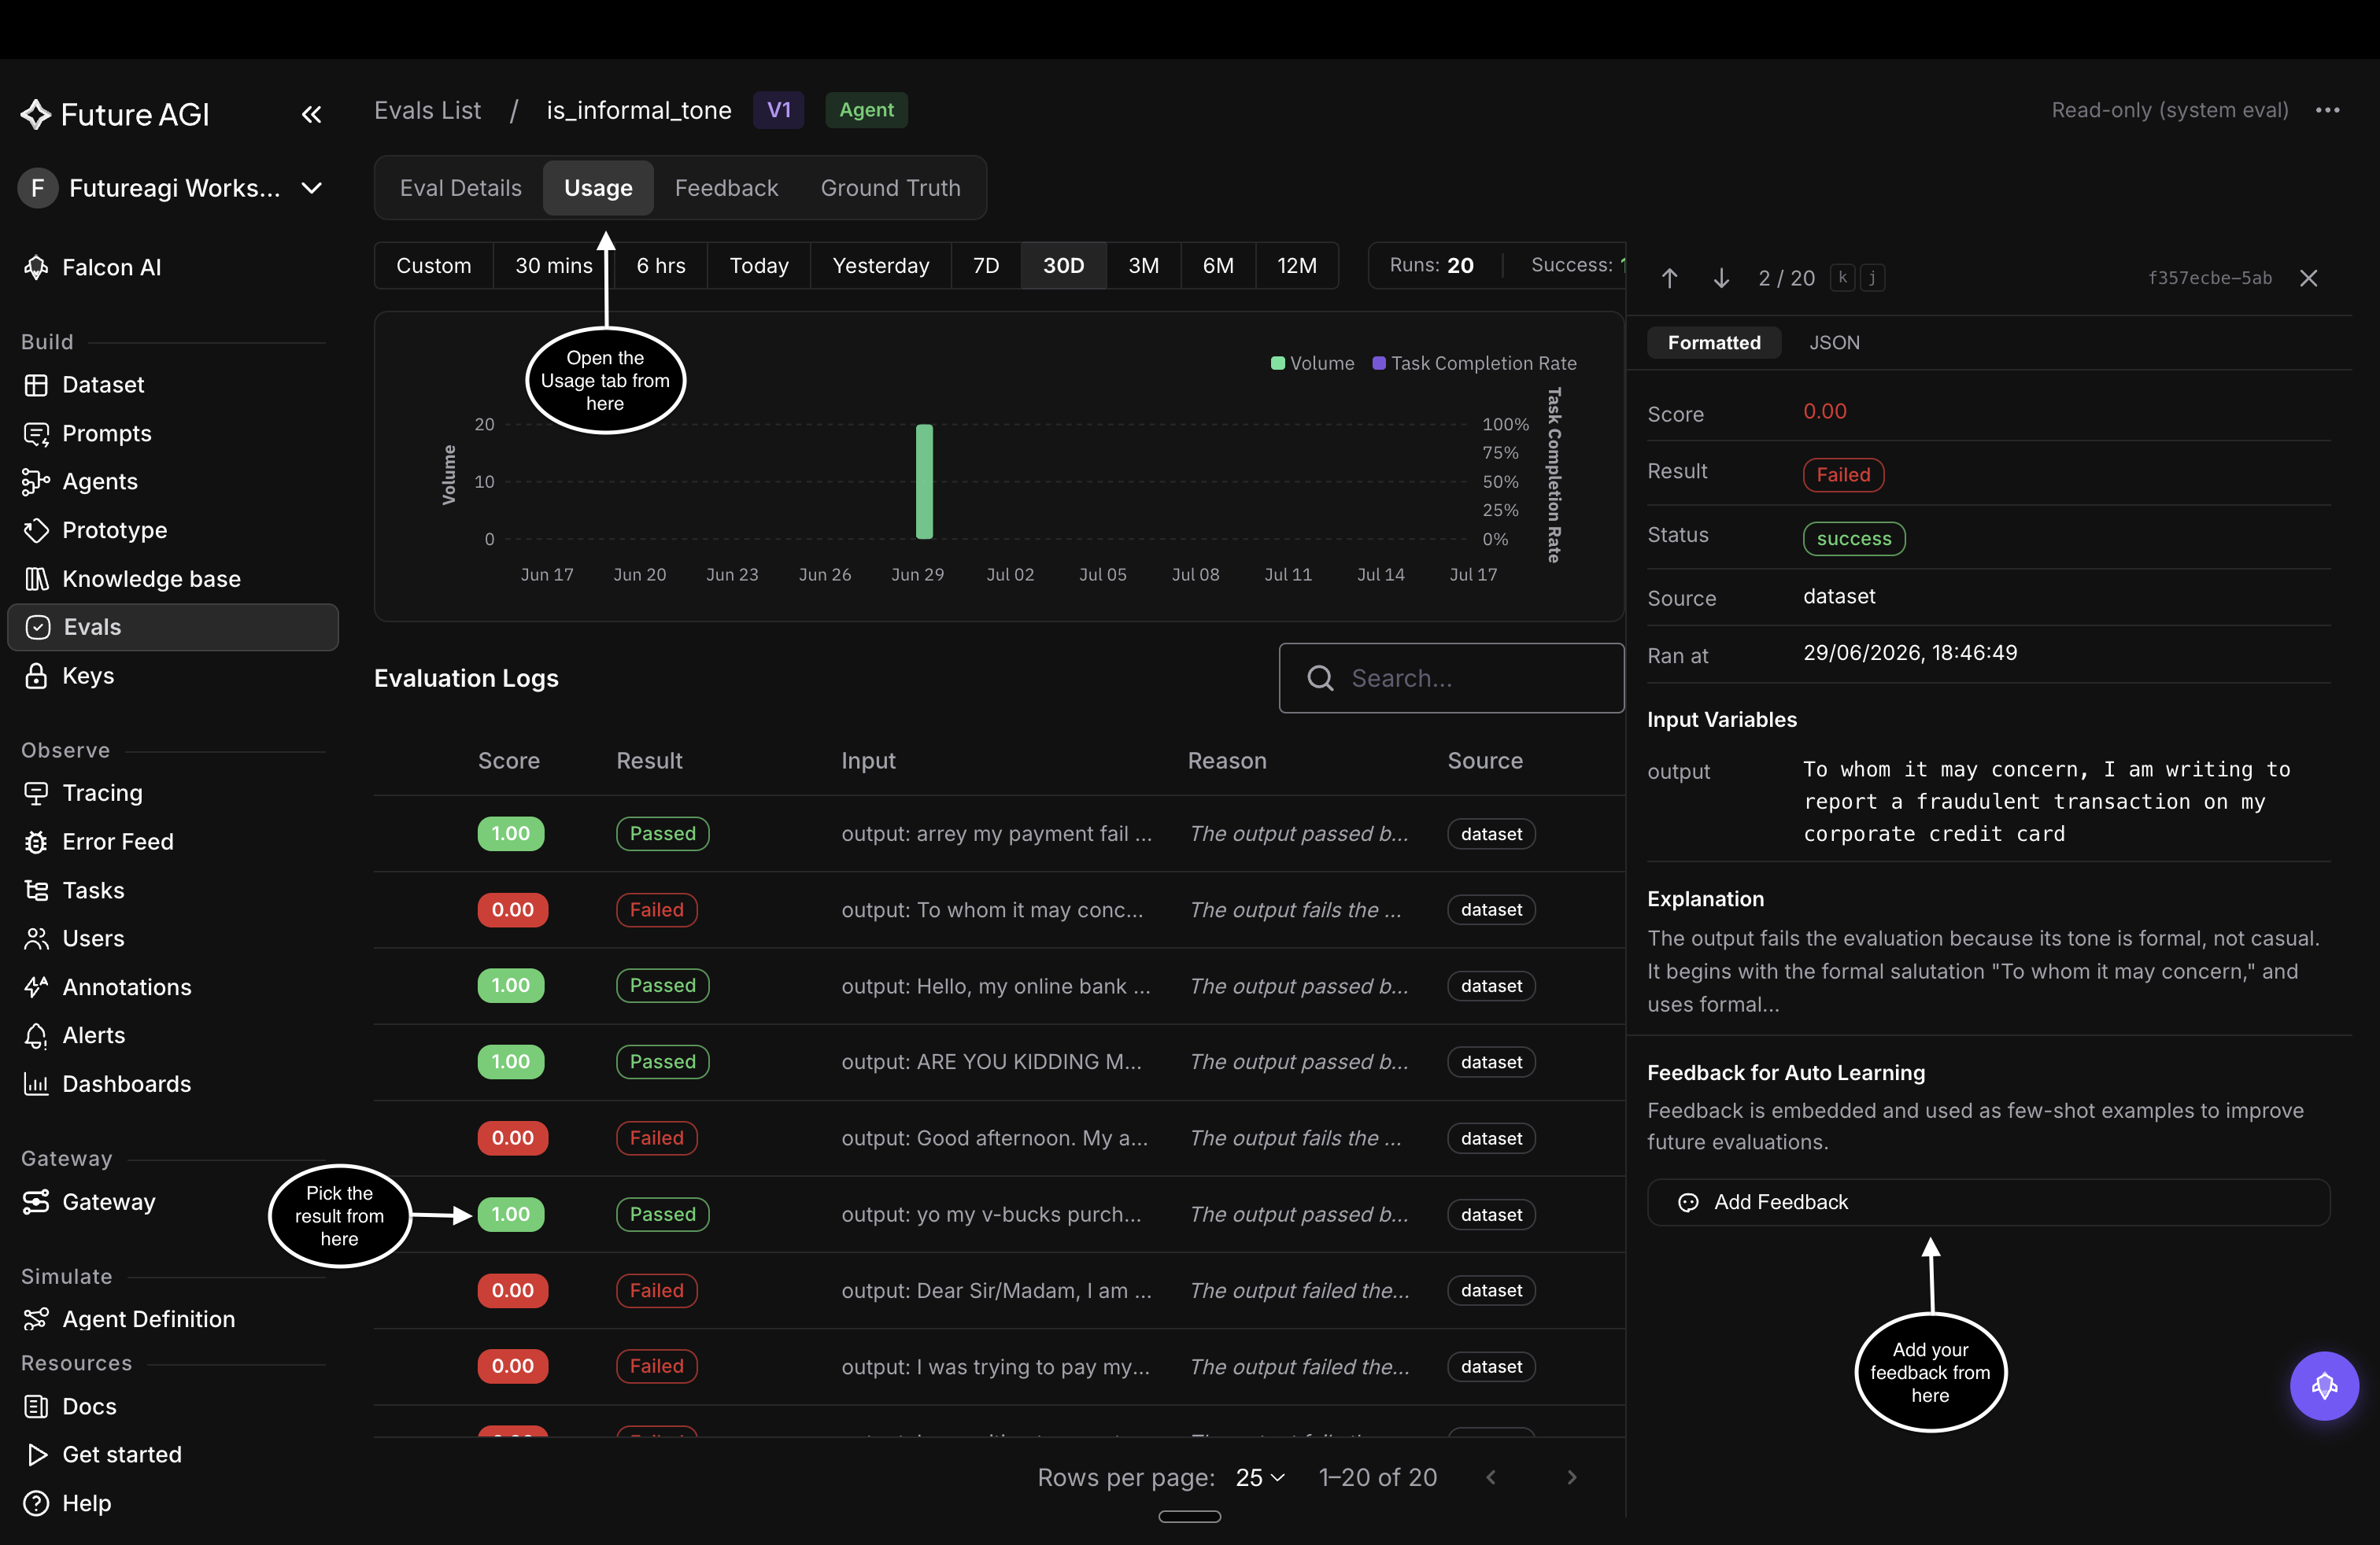The width and height of the screenshot is (2380, 1545).
Task: Open the Help question mark icon
Action: click(36, 1504)
